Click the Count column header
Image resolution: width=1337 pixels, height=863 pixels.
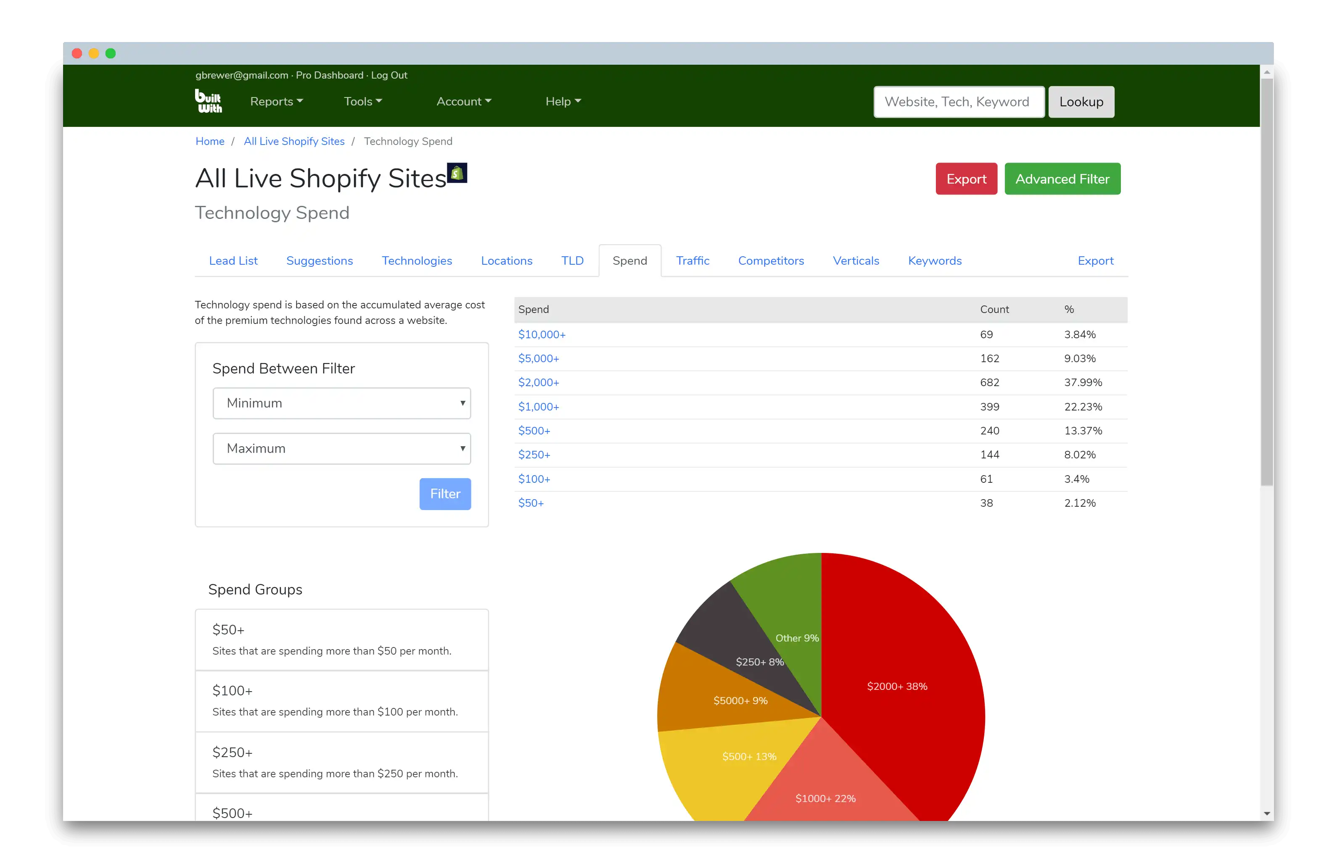(x=994, y=309)
